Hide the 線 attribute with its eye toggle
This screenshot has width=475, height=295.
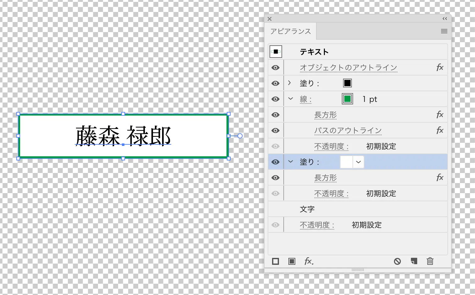coord(276,99)
